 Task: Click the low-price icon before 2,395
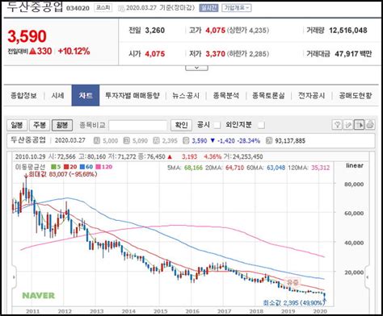pos(156,140)
